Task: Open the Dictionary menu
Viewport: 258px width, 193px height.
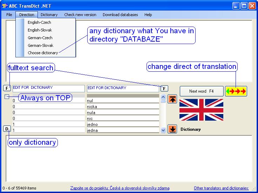Action: (49, 15)
